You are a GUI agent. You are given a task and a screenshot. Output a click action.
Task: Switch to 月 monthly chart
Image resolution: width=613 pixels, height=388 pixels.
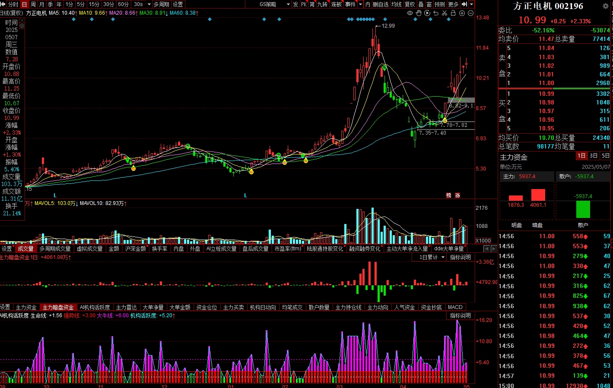42,4
